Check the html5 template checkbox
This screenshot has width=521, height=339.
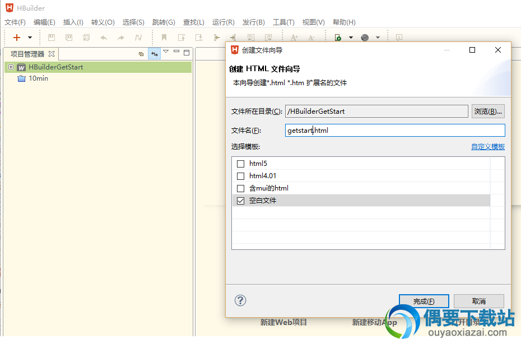pos(240,164)
